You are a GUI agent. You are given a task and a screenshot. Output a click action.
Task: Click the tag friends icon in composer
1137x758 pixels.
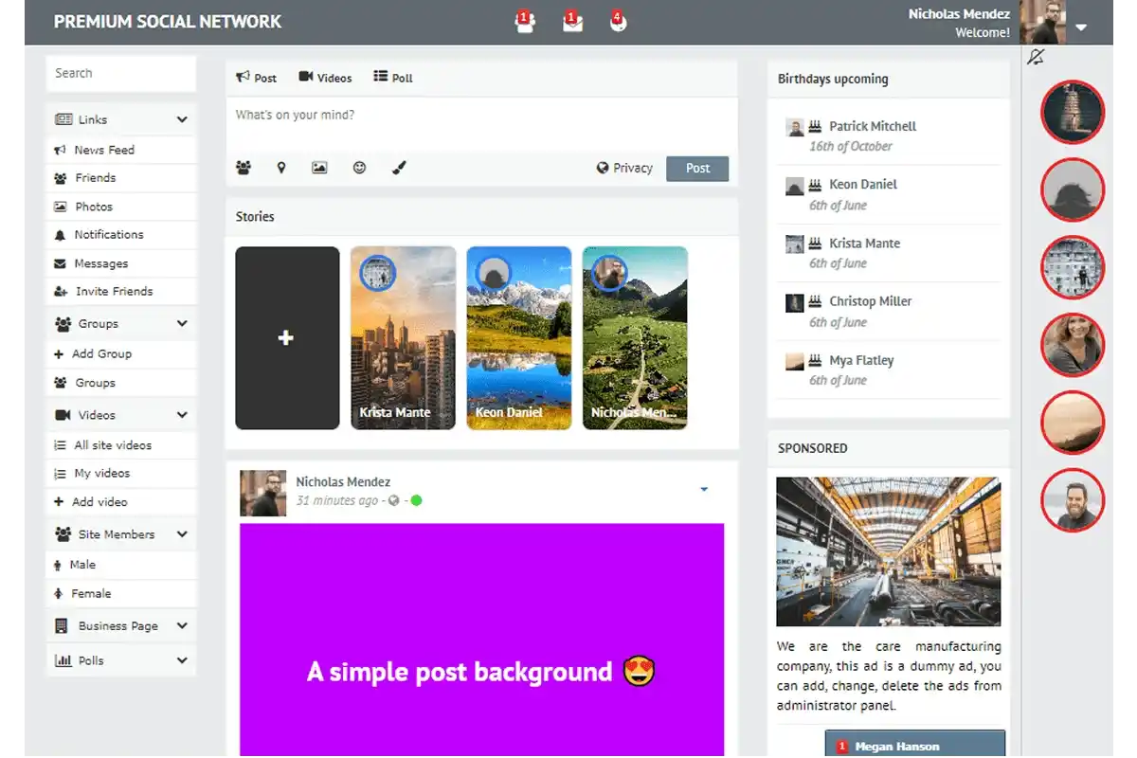tap(244, 168)
